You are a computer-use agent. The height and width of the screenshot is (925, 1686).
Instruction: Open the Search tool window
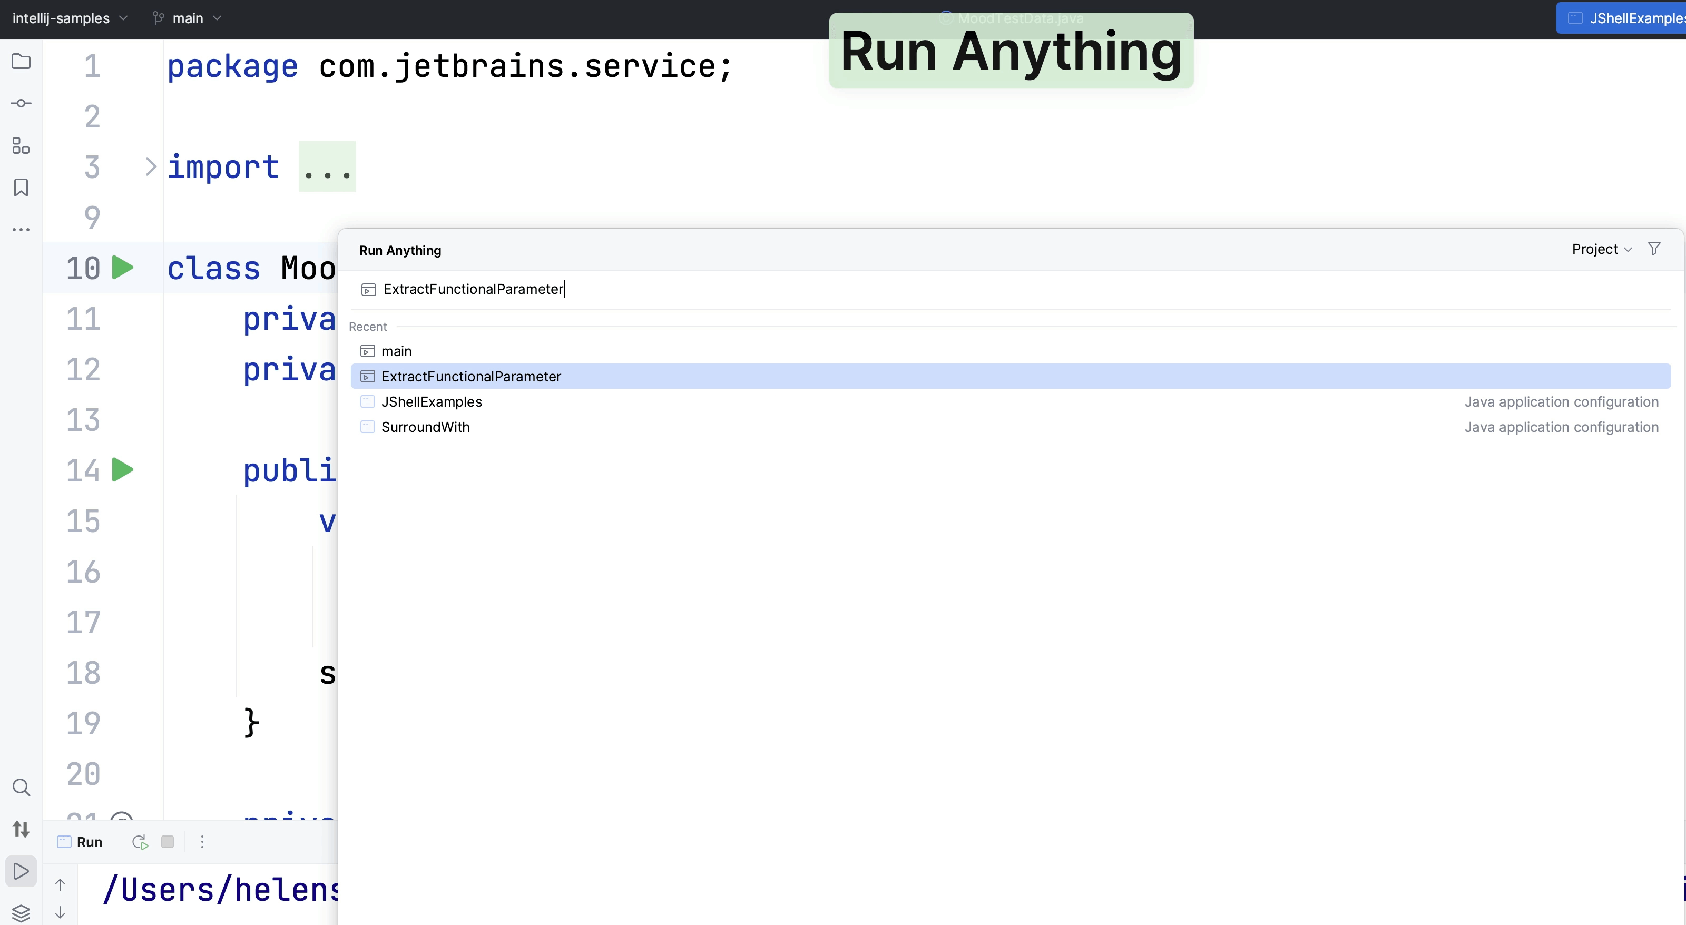(21, 788)
